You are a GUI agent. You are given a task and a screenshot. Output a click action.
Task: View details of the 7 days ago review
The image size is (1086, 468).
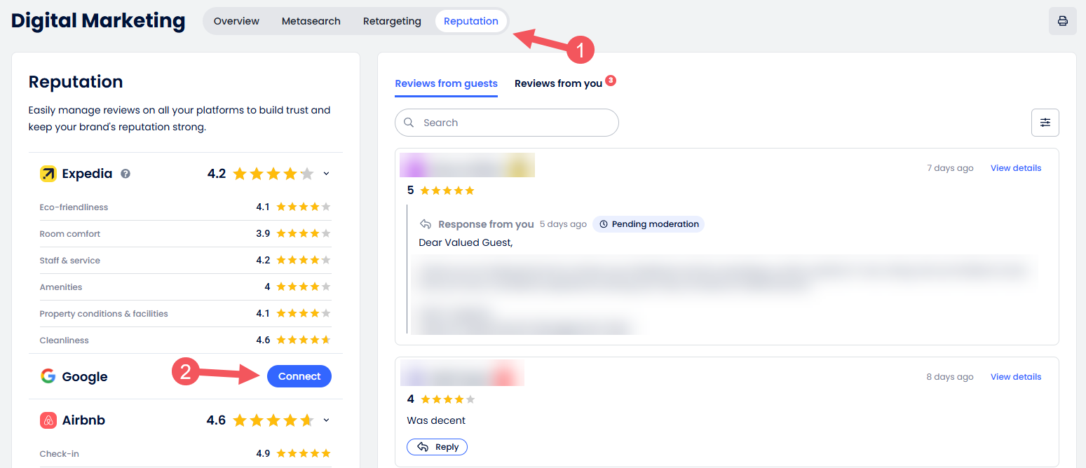click(x=1015, y=168)
